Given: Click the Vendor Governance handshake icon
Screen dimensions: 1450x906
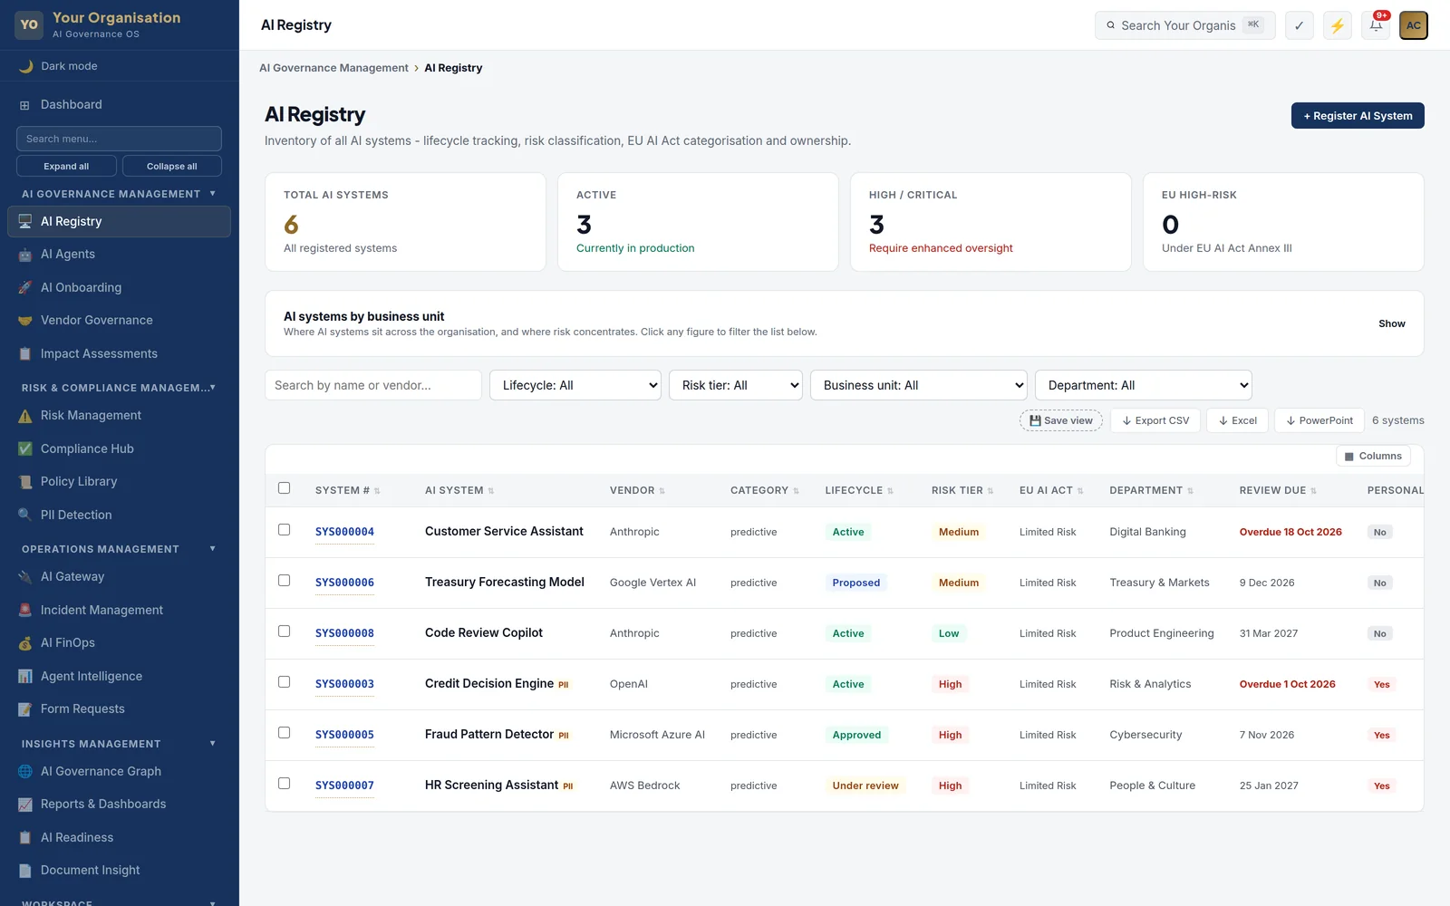Looking at the screenshot, I should tap(25, 321).
